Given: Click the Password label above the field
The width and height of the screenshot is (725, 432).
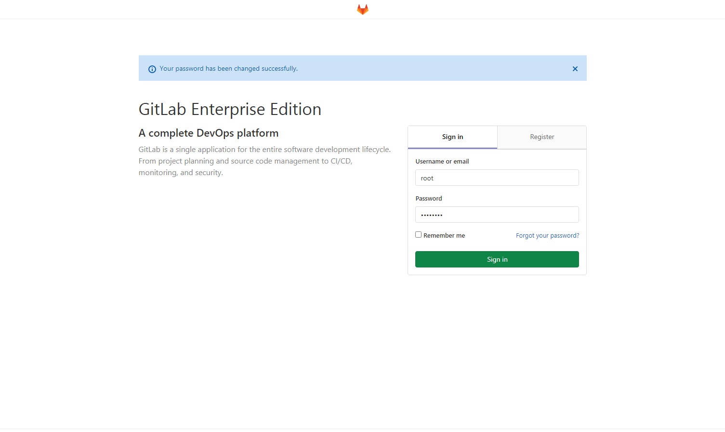Looking at the screenshot, I should pos(428,199).
